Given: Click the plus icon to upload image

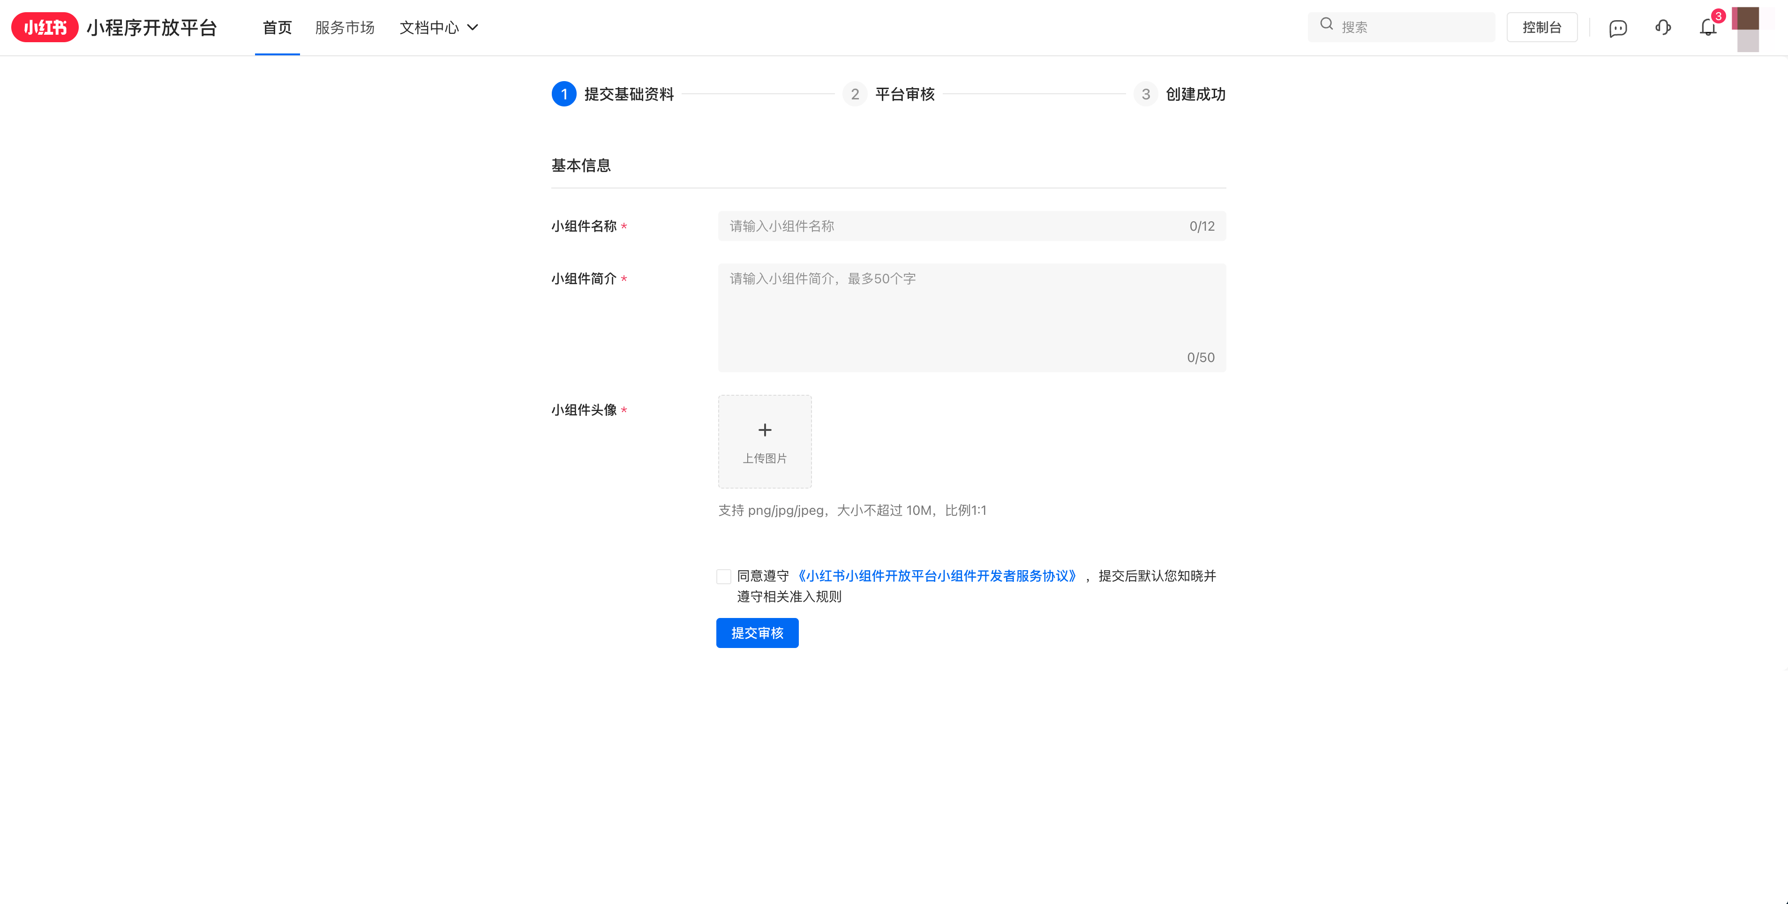Looking at the screenshot, I should [x=765, y=430].
